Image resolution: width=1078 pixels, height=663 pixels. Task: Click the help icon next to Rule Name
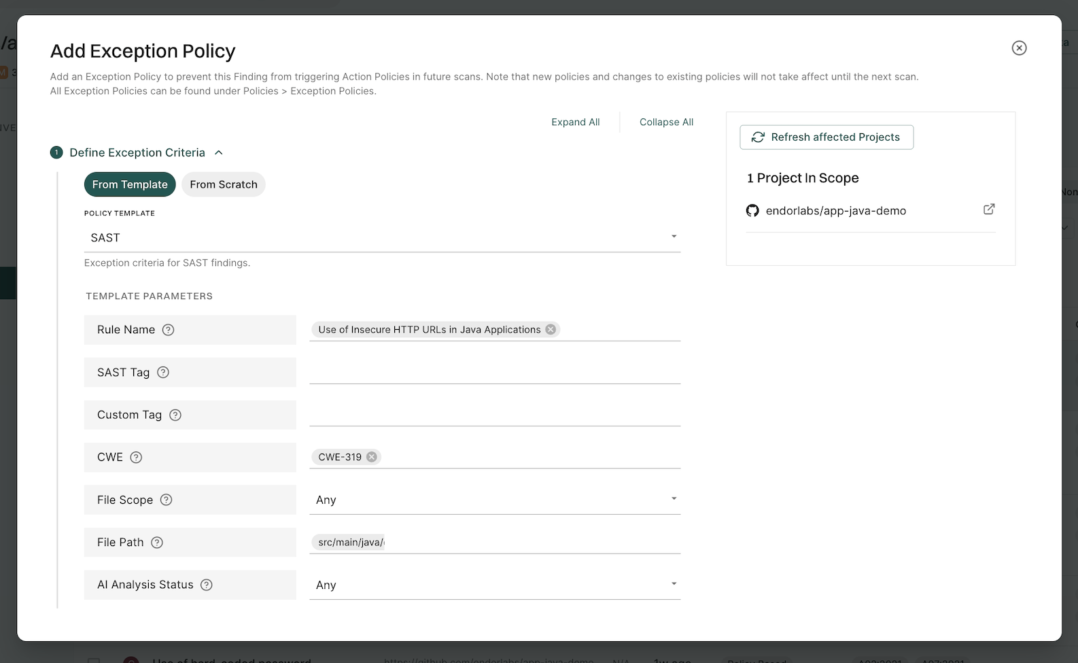point(168,330)
